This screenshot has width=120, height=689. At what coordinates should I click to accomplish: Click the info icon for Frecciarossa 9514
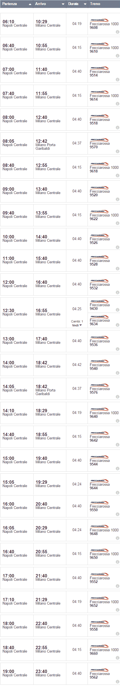tap(117, 80)
